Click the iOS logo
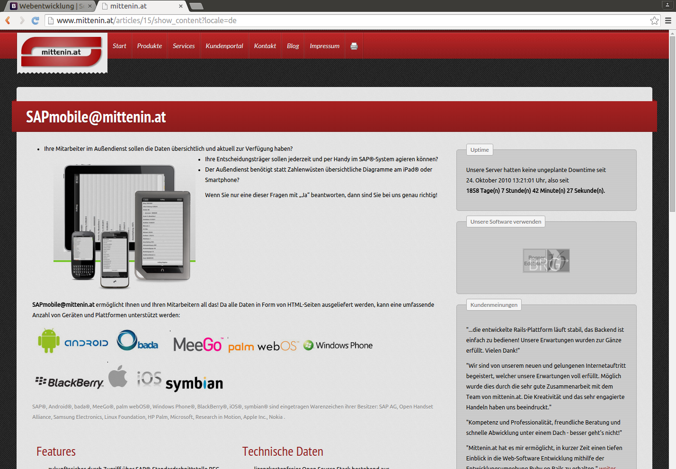676x469 pixels. click(x=149, y=378)
